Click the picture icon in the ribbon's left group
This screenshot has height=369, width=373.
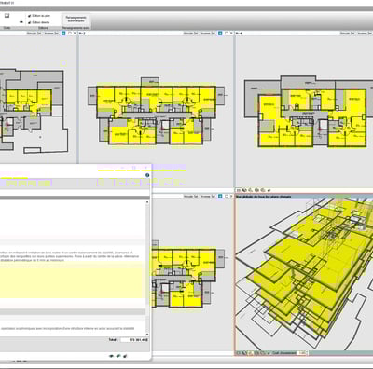tap(7, 16)
